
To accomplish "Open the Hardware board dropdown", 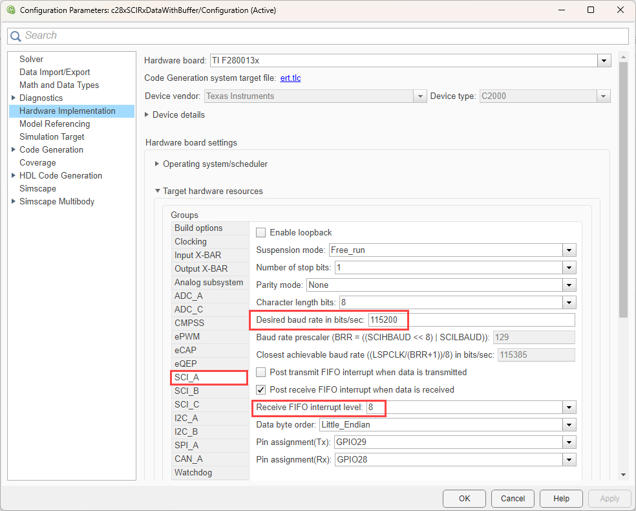I will click(604, 61).
